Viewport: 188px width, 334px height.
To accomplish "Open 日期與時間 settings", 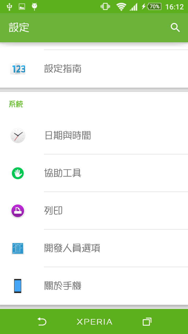I will click(x=94, y=135).
